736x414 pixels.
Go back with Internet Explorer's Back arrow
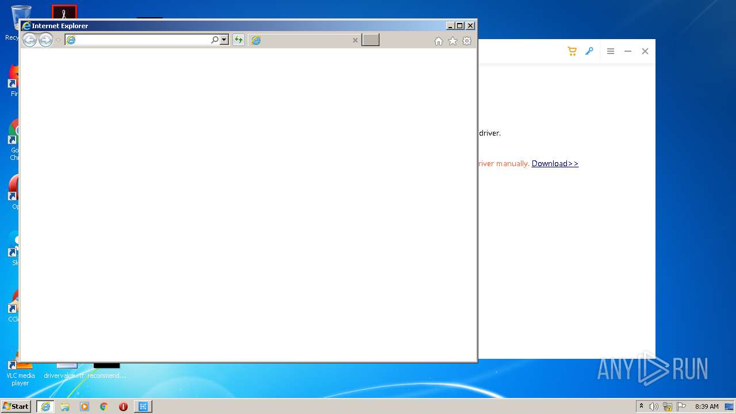click(x=29, y=40)
